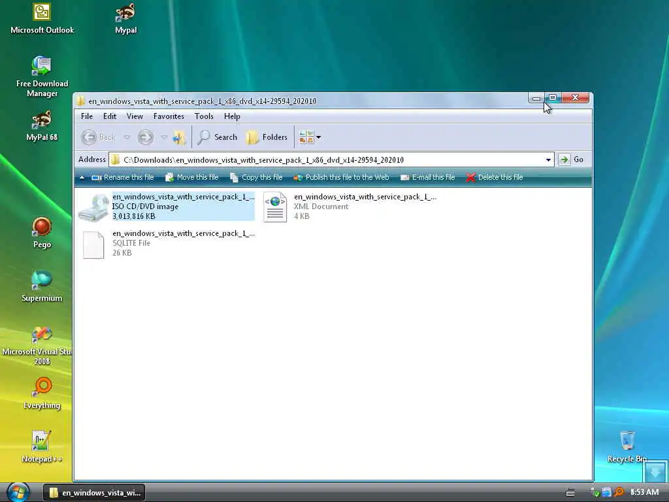Image resolution: width=669 pixels, height=502 pixels.
Task: Select the SQLITE File icon
Action: pos(93,245)
